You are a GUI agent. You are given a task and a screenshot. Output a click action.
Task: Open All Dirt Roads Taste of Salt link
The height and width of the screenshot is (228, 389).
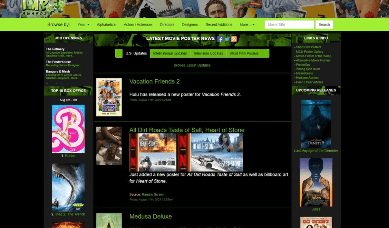click(165, 130)
